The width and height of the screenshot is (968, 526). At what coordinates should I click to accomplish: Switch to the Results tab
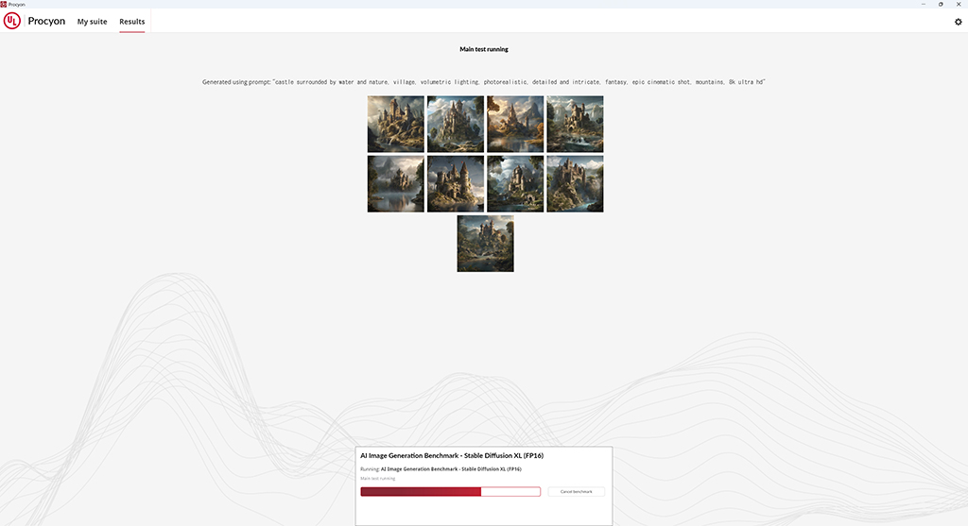tap(132, 22)
